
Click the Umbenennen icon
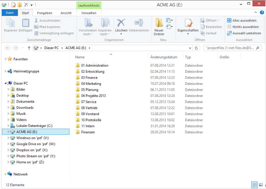(139, 23)
